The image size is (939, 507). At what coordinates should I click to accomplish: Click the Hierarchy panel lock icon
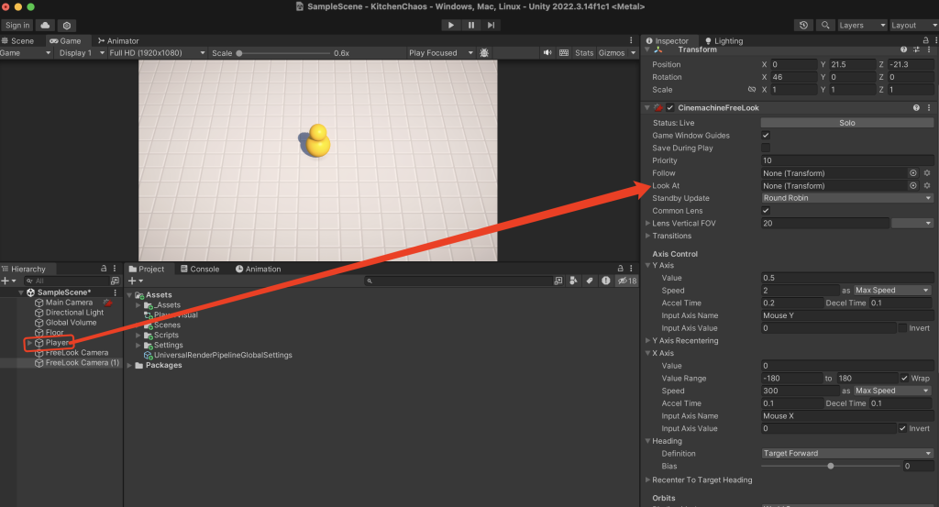(x=104, y=270)
